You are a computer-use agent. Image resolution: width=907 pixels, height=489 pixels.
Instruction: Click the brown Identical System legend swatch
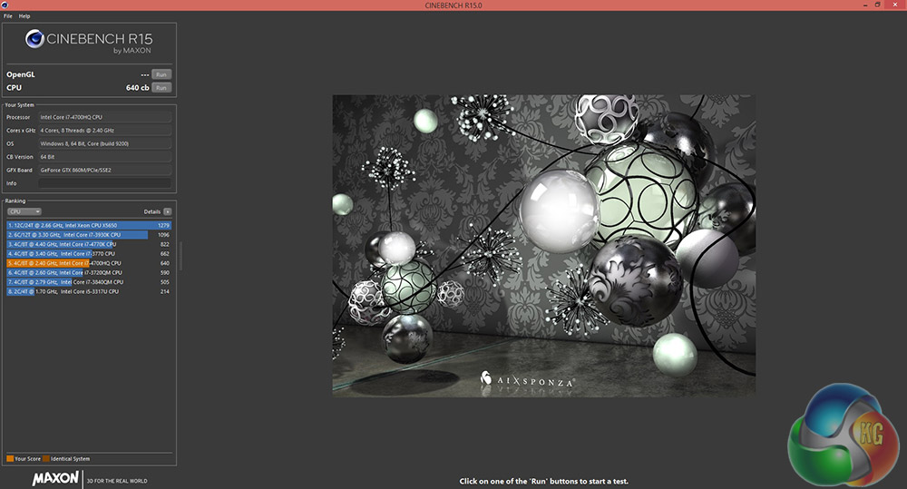pos(46,459)
